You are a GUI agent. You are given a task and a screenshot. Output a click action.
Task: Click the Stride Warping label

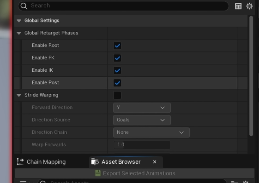click(x=41, y=95)
